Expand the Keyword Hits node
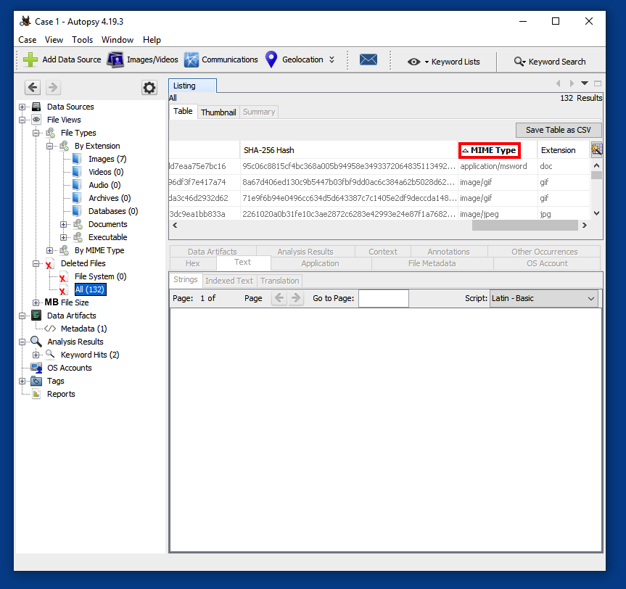Viewport: 626px width, 589px height. 36,355
